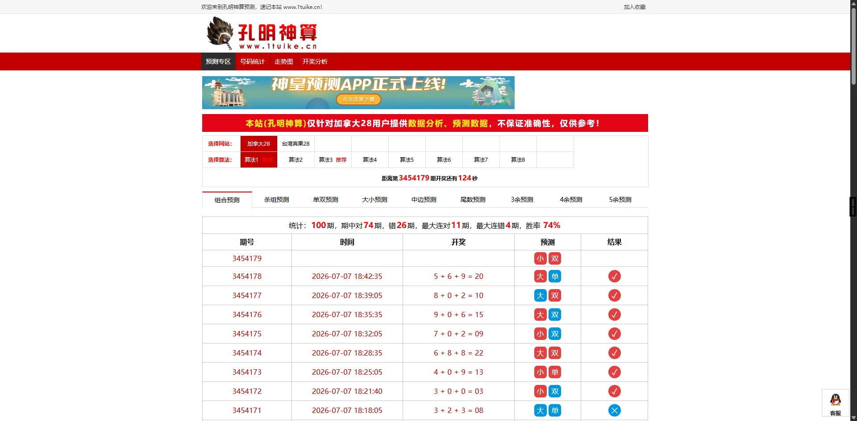Select the 算法1 algorithm
The image size is (857, 421).
tap(259, 160)
